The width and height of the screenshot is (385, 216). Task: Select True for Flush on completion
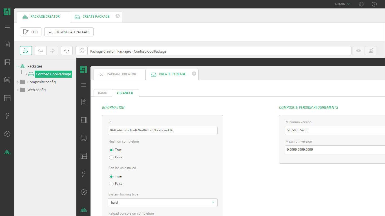111,150
